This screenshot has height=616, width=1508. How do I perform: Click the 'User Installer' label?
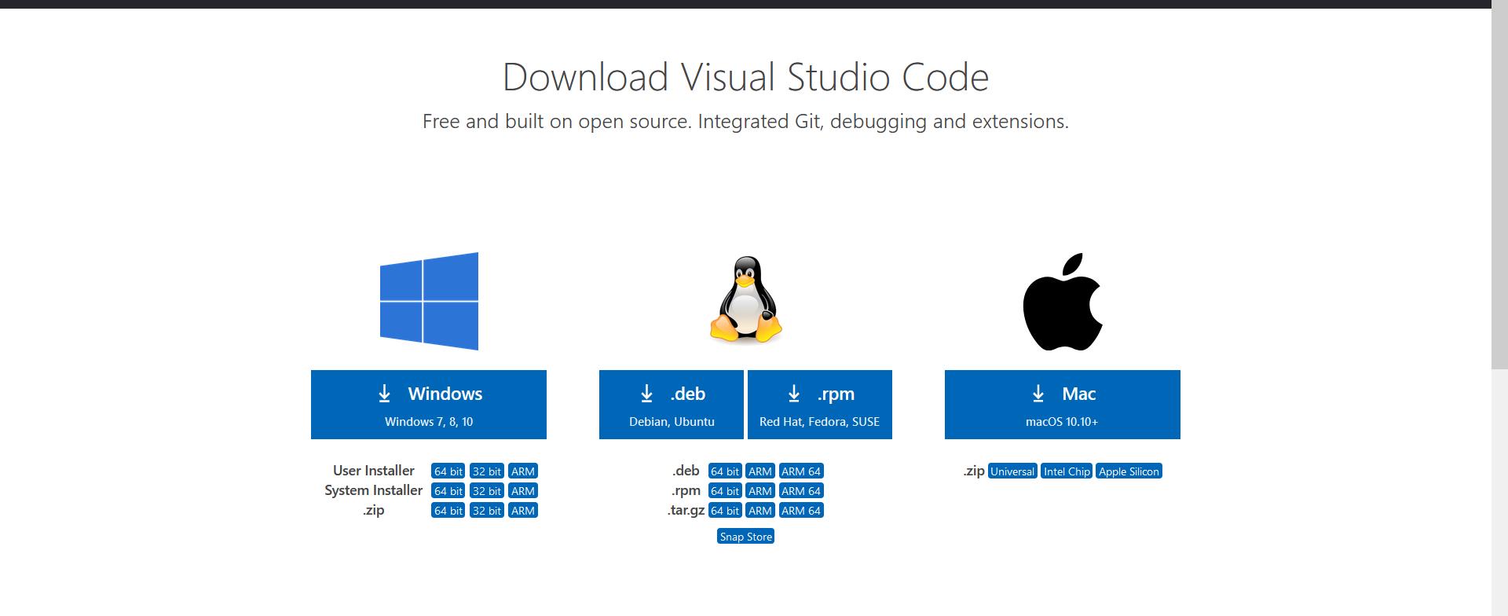pos(373,471)
